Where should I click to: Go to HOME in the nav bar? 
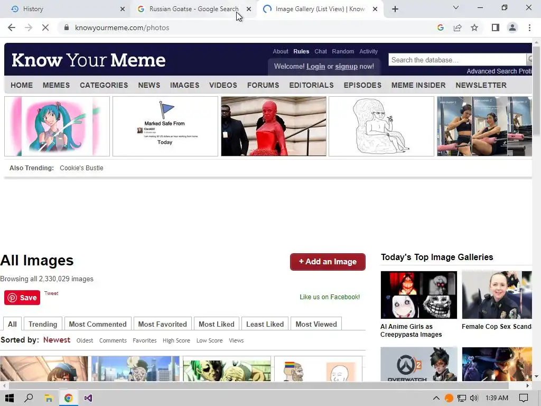click(22, 85)
